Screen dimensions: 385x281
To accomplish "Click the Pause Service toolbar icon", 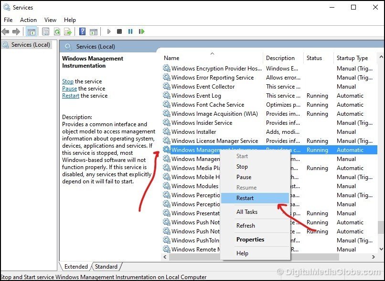I will (x=130, y=31).
